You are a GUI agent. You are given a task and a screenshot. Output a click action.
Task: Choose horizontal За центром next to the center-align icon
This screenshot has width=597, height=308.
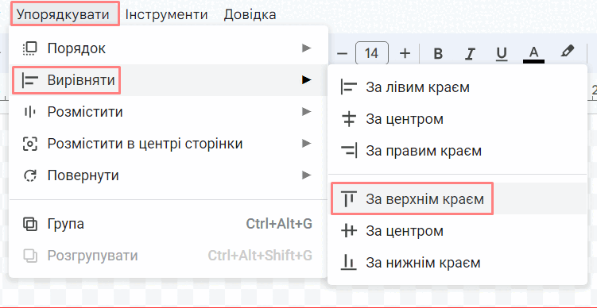click(457, 119)
